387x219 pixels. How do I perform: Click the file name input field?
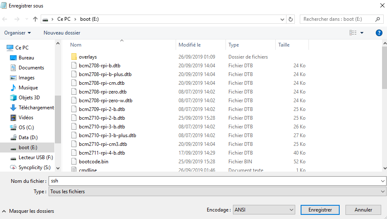pos(214,181)
